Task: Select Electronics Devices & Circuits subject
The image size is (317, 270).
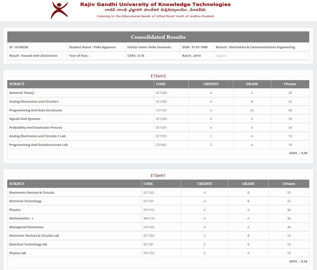Action: [32, 193]
